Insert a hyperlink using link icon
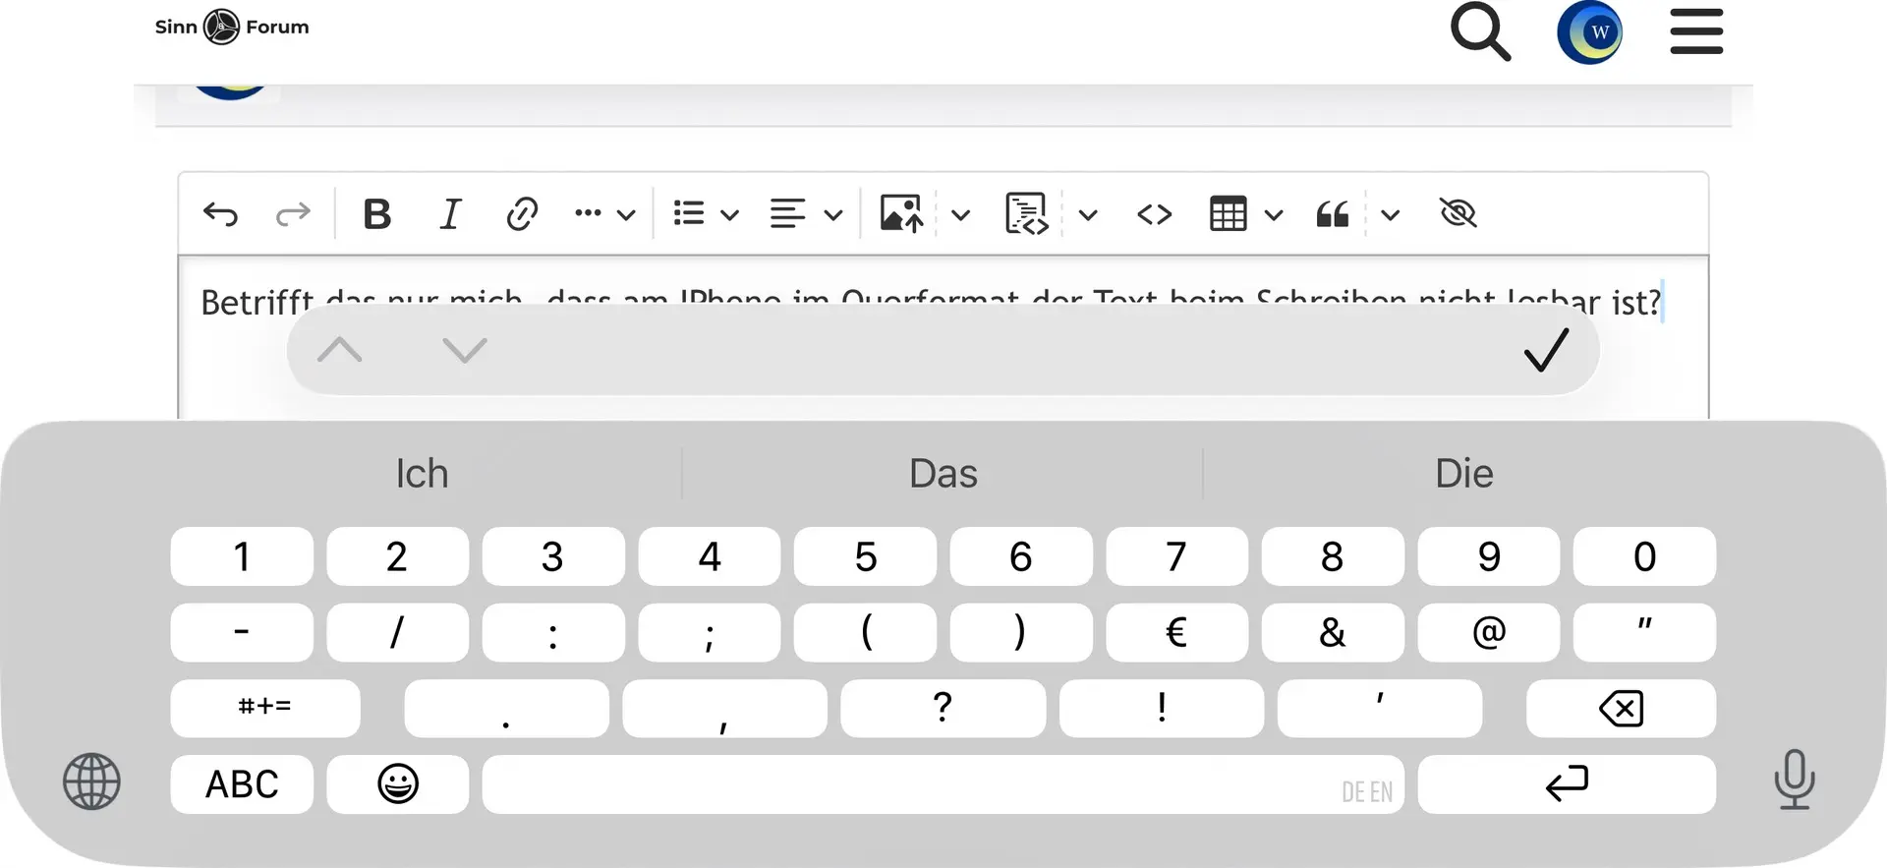This screenshot has height=868, width=1887. pos(521,213)
